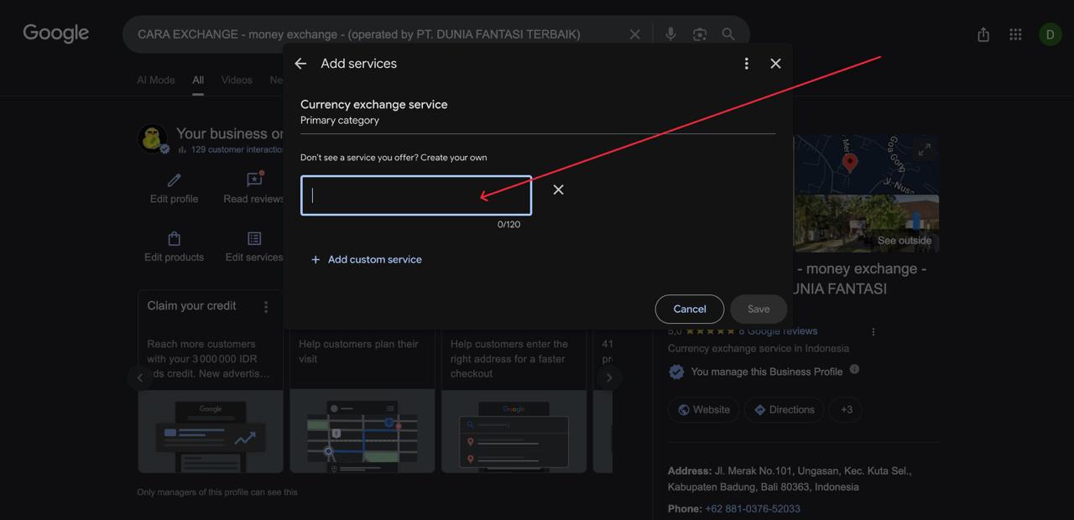The image size is (1074, 520).
Task: Start voice search with the microphone icon
Action: pyautogui.click(x=670, y=34)
